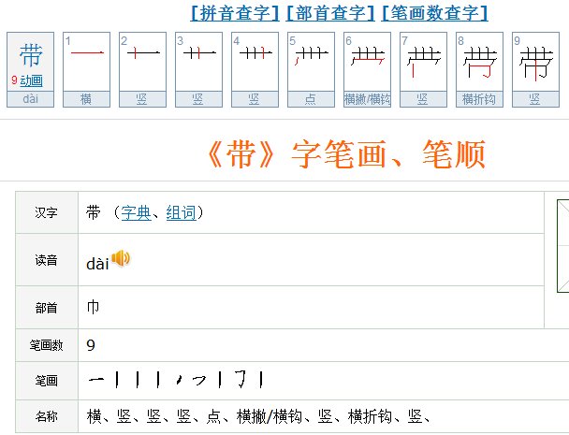Screen dimensions: 569x435
Task: Select the stroke 2 竖 thumbnail
Action: [x=142, y=69]
